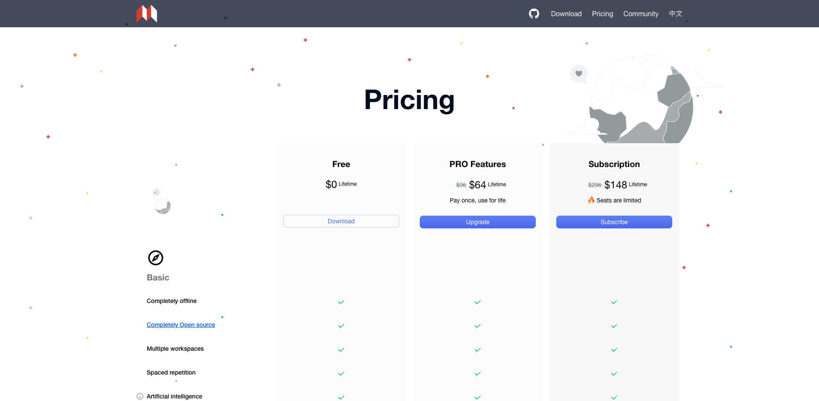Click the red and white site logo
Viewport: 819px width, 401px height.
point(147,14)
